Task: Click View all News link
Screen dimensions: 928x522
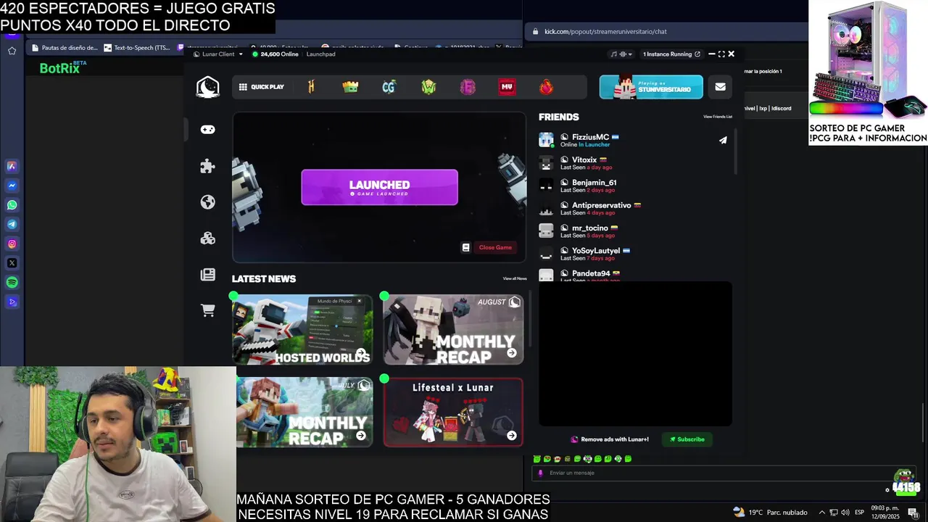Action: [x=515, y=278]
